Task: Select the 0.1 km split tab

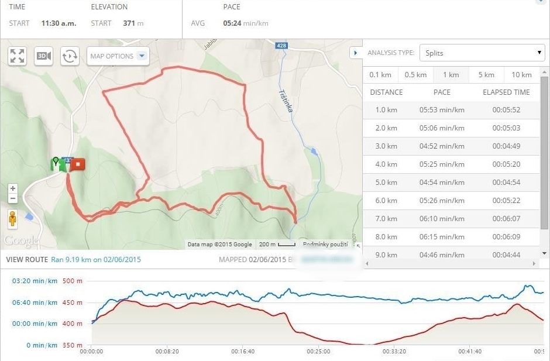Action: pos(380,75)
